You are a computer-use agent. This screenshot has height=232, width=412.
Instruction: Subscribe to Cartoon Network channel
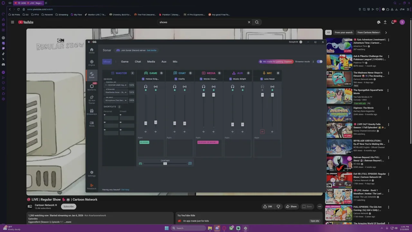69,207
